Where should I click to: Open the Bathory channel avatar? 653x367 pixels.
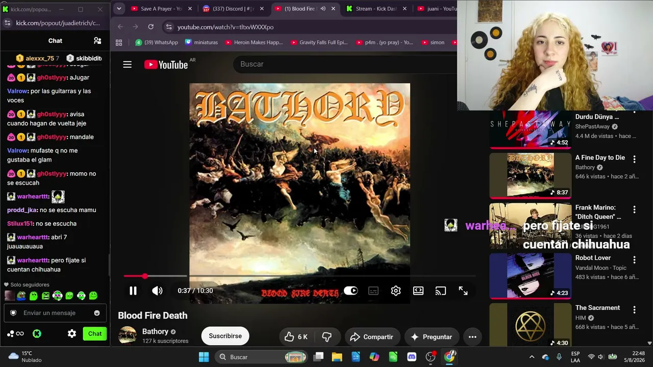(128, 336)
